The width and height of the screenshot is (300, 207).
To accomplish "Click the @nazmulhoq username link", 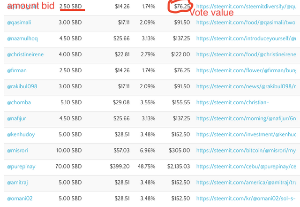I will [x=22, y=38].
